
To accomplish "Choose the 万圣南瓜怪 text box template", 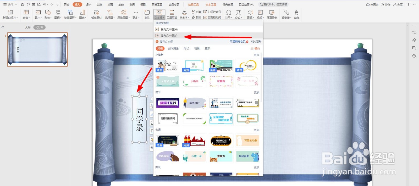I will click(x=221, y=141).
